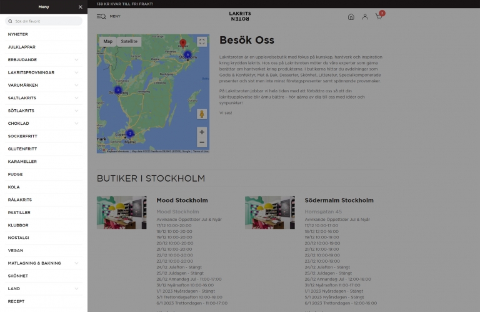Open KOLA menu item
Viewport: 480px width, 312px height.
click(x=44, y=187)
